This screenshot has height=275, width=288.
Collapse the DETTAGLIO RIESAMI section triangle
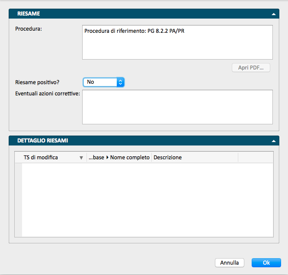click(x=273, y=141)
